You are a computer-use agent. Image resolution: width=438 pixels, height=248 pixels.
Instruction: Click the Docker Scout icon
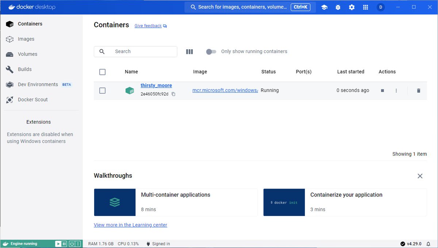10,100
